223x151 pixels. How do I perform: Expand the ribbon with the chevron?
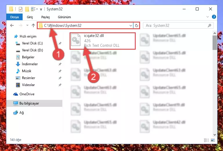(x=208, y=17)
